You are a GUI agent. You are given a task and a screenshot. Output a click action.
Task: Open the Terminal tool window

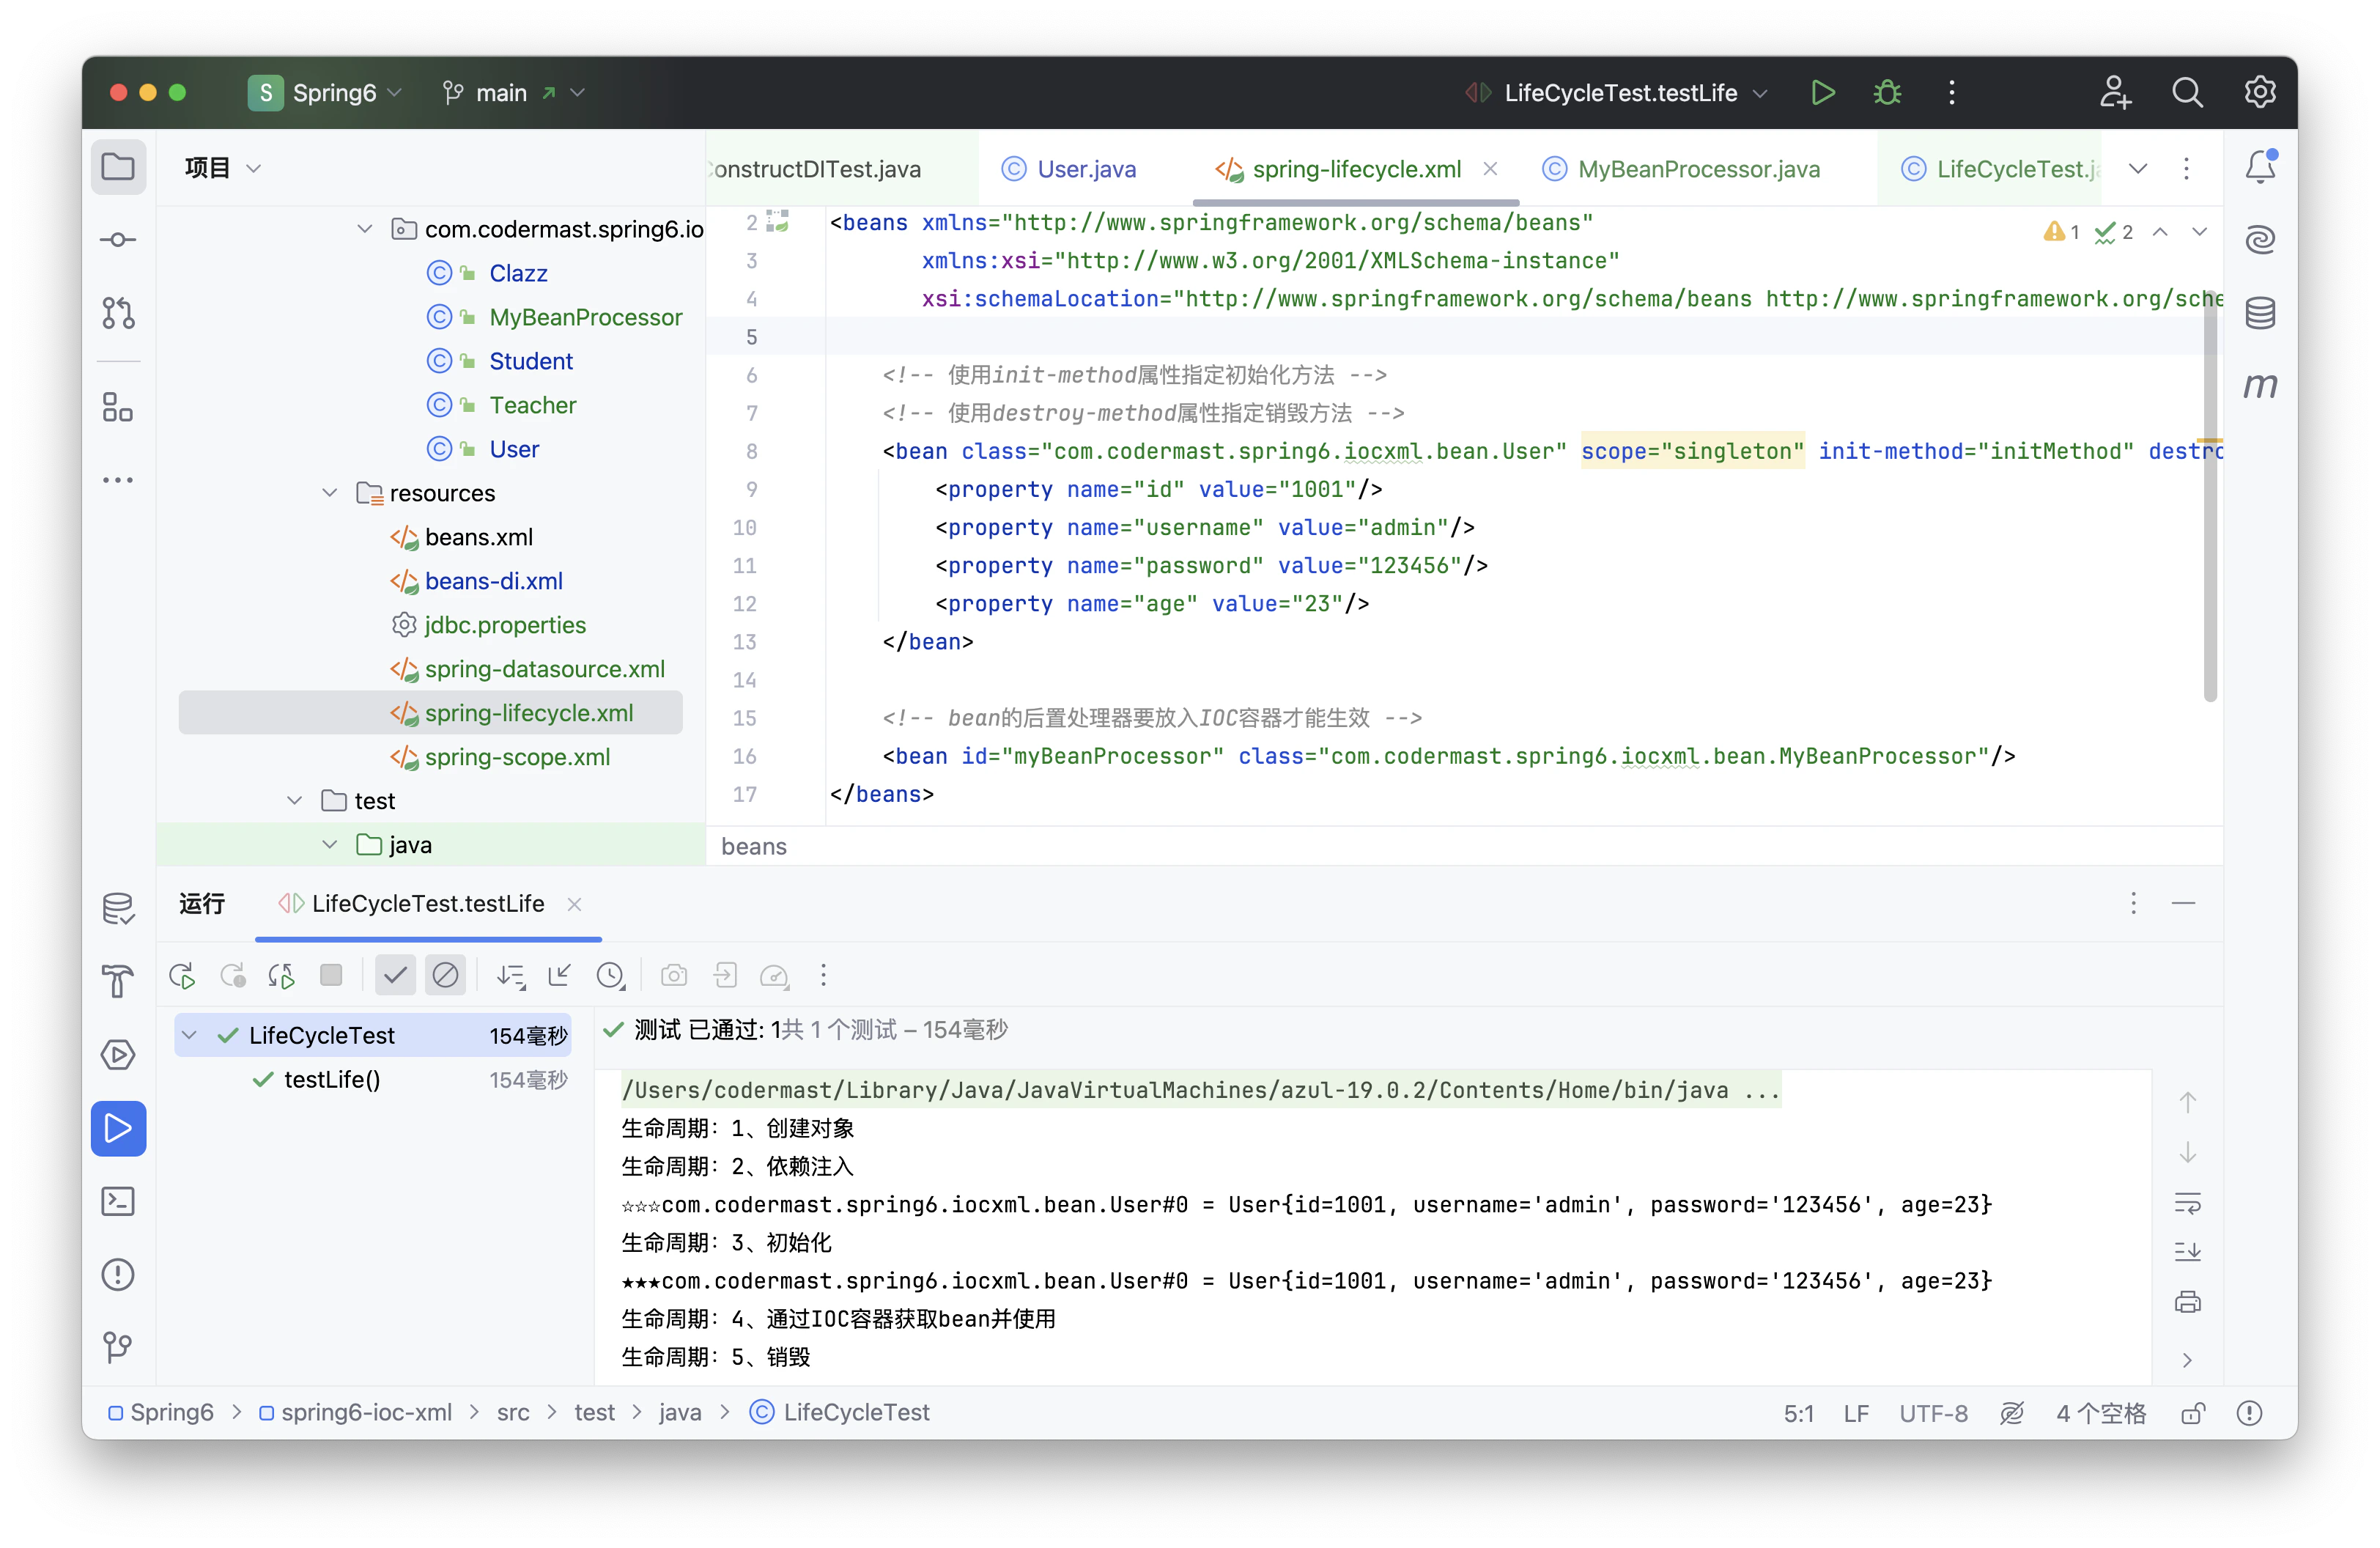pyautogui.click(x=118, y=1201)
